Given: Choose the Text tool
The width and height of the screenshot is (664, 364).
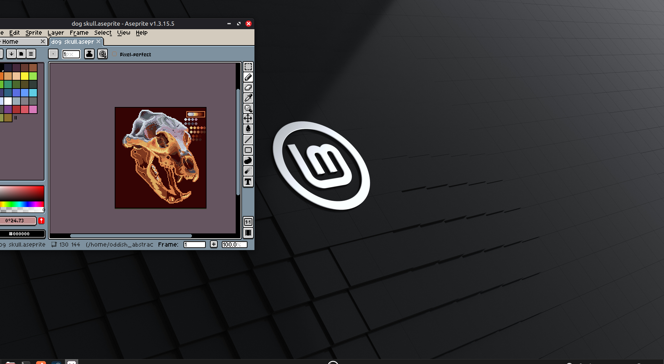Looking at the screenshot, I should (248, 182).
